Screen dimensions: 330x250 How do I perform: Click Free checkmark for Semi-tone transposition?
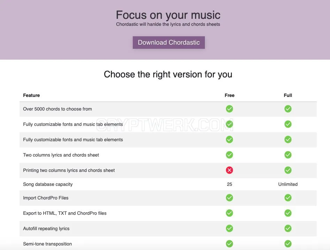229,244
